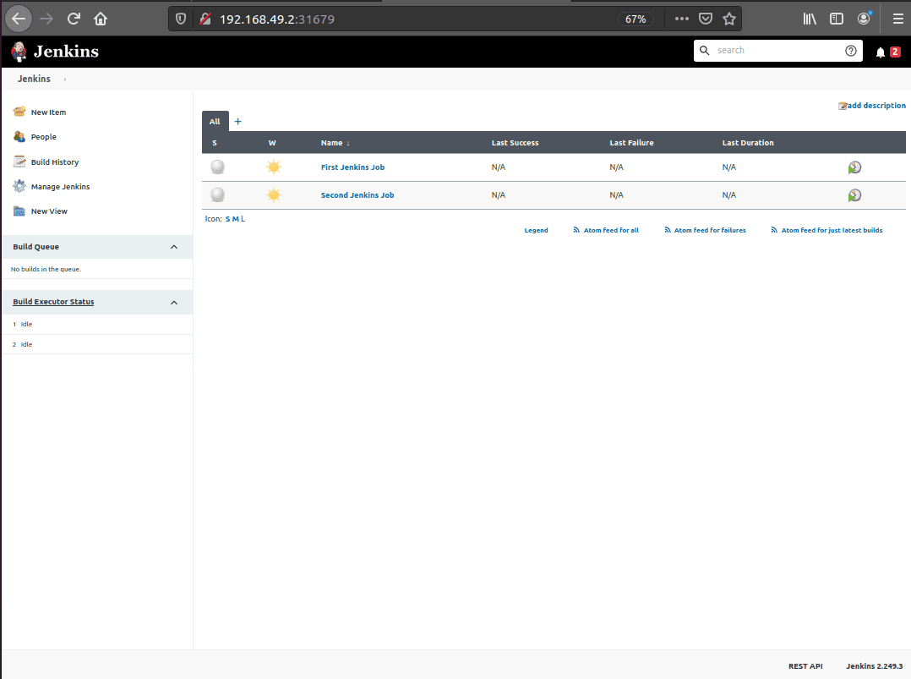Image resolution: width=911 pixels, height=679 pixels.
Task: Open the notifications bell icon
Action: click(x=881, y=52)
